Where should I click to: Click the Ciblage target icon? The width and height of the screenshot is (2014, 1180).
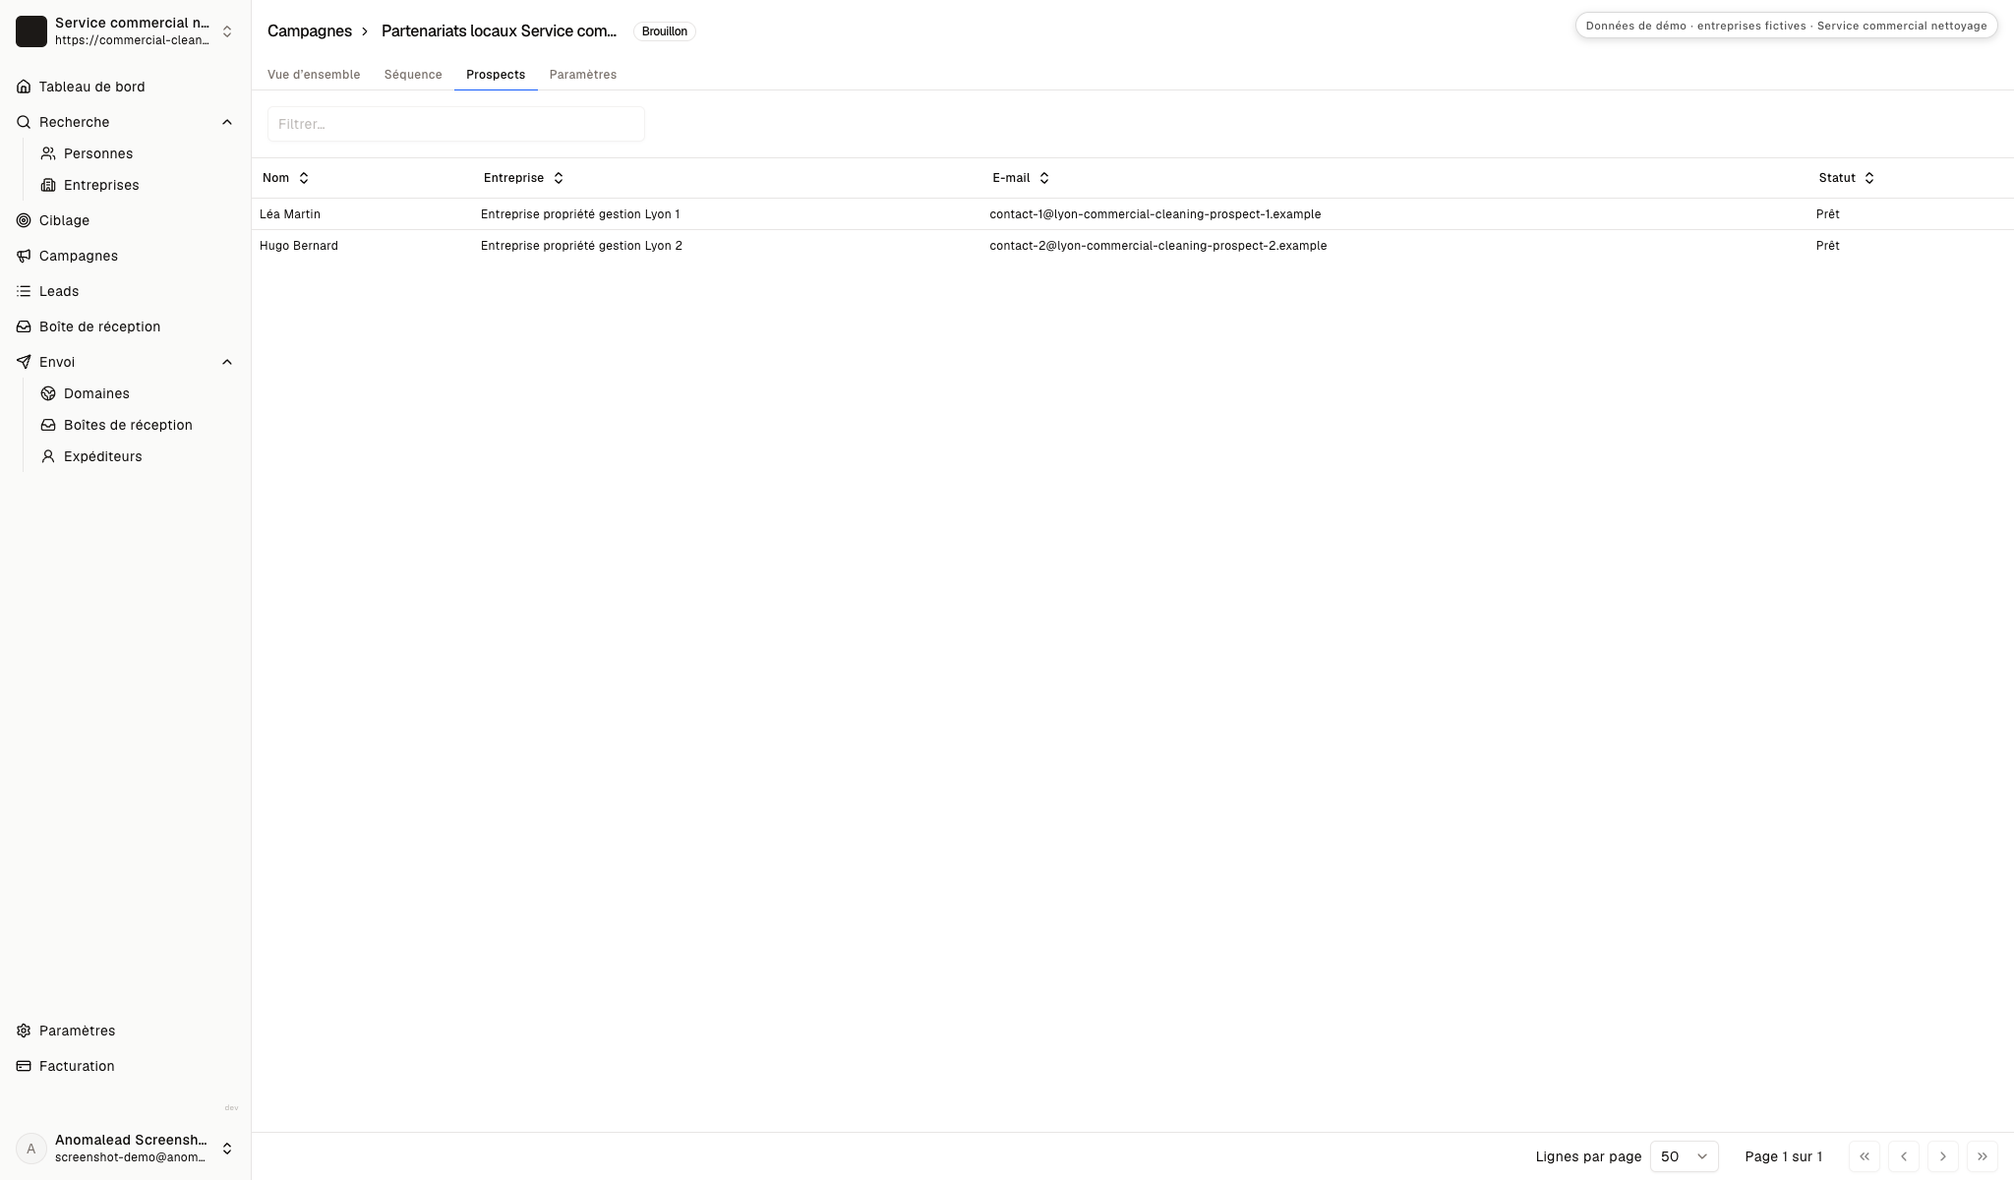(24, 220)
